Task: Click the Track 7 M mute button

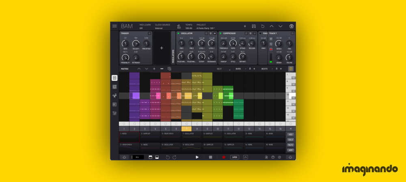Action: (271, 39)
